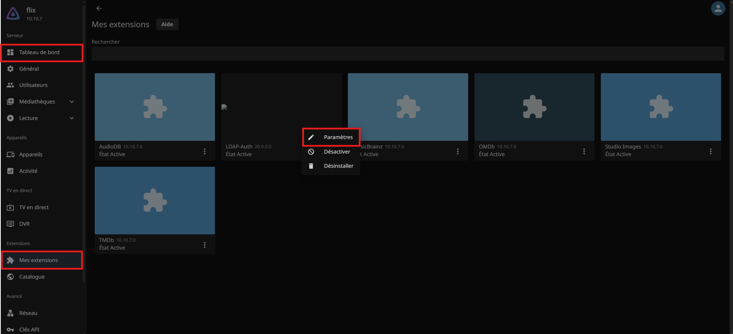Open MusicBrainz plugin three-dot menu
Viewport: 733px width, 334px height.
tap(458, 151)
